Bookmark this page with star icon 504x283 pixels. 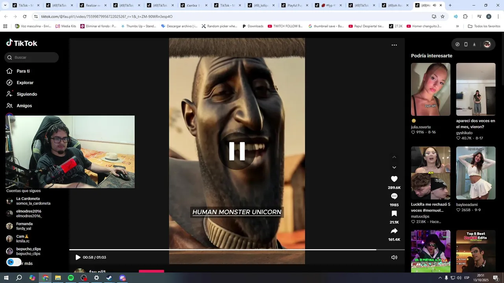coord(443,17)
